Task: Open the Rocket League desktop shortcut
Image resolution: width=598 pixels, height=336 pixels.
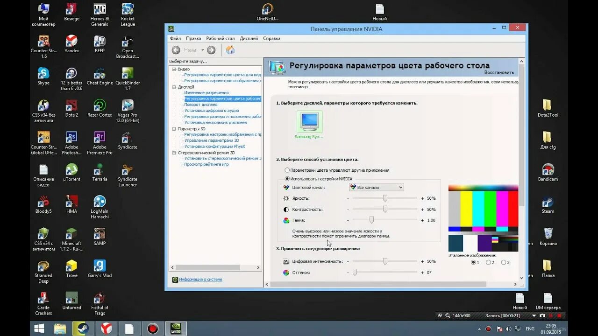Action: coord(128,15)
